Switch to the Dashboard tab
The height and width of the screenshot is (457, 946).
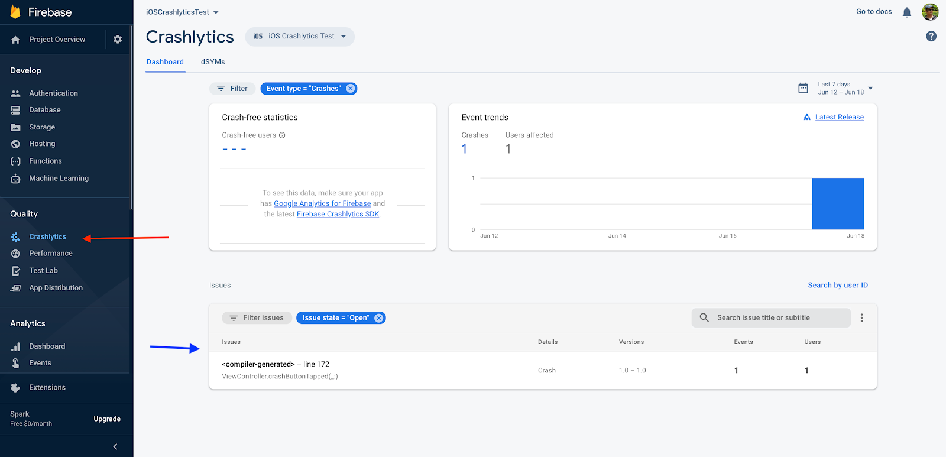click(x=165, y=62)
